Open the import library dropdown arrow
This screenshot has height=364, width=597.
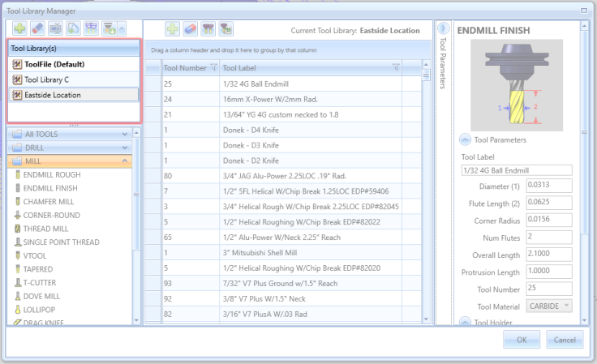point(122,28)
